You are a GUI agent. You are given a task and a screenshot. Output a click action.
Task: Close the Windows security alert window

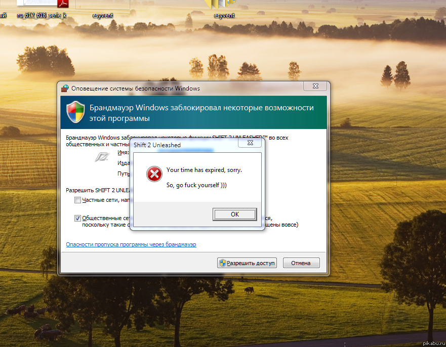click(x=315, y=86)
